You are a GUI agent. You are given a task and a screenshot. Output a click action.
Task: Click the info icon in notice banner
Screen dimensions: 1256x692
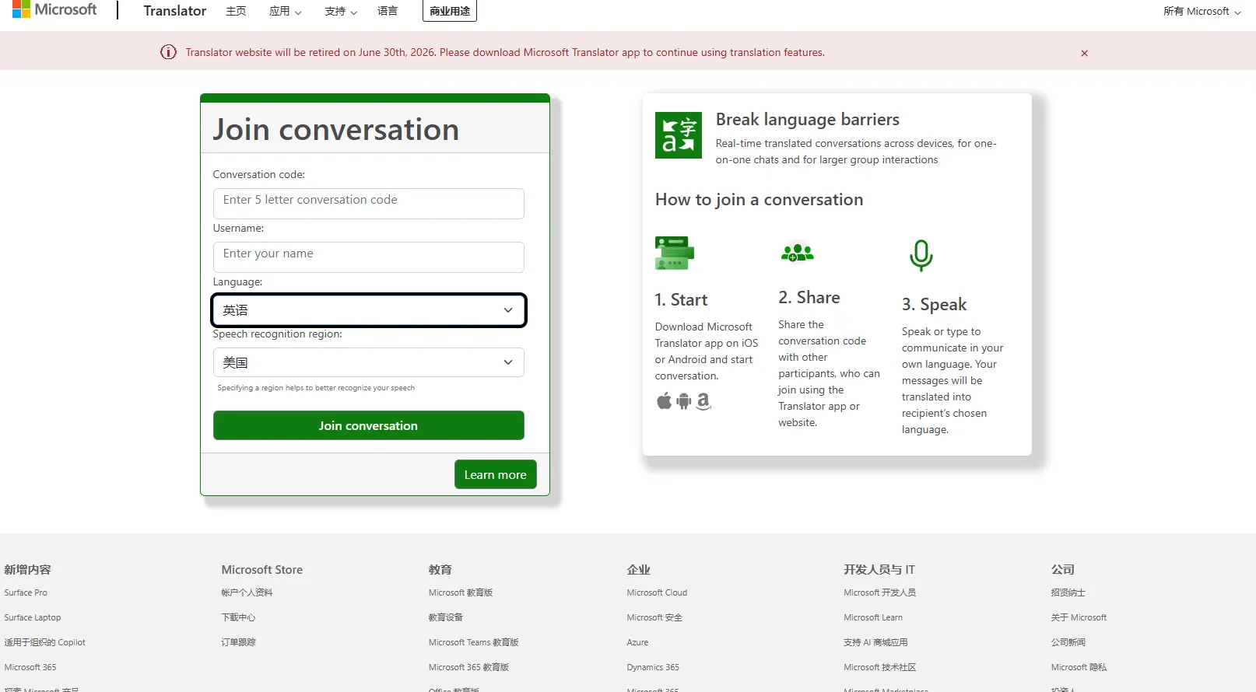(168, 52)
